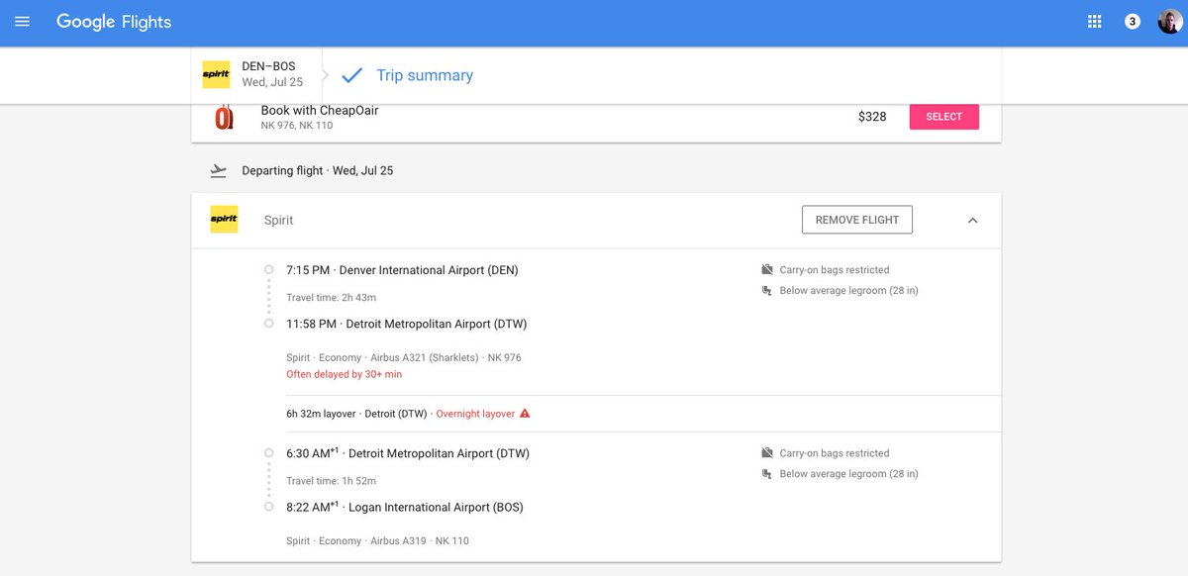Click the NK 976 flight details line
The height and width of the screenshot is (576, 1188).
pos(403,357)
